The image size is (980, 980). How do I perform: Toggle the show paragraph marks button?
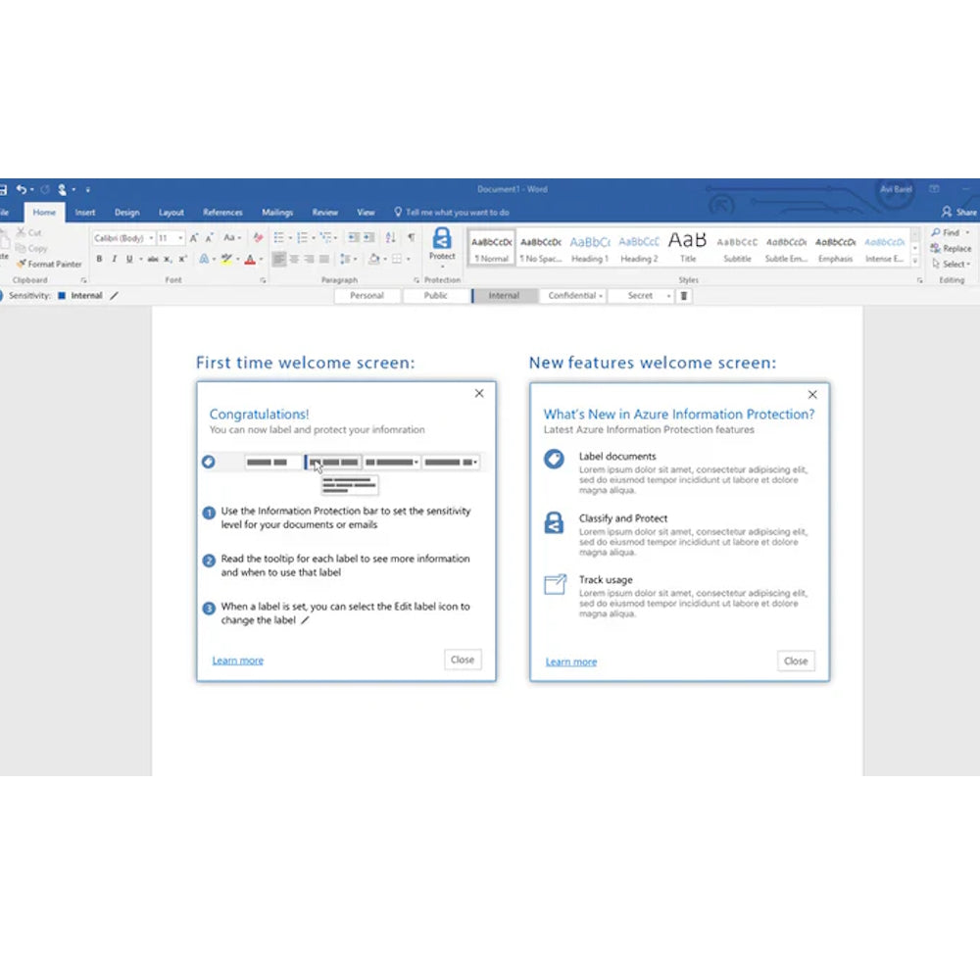[x=411, y=238]
